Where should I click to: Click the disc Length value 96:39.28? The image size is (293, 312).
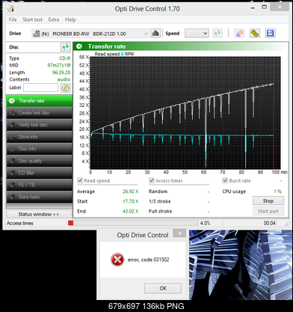(x=61, y=73)
